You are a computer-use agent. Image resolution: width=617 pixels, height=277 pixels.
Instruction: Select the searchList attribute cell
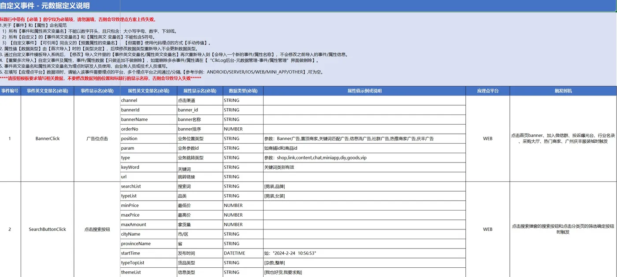point(149,186)
